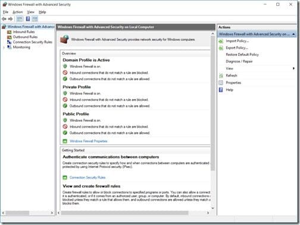Click the Export Policy icon
The height and width of the screenshot is (225, 300).
click(221, 48)
